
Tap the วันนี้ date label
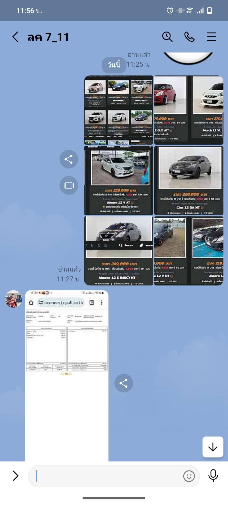(x=114, y=65)
